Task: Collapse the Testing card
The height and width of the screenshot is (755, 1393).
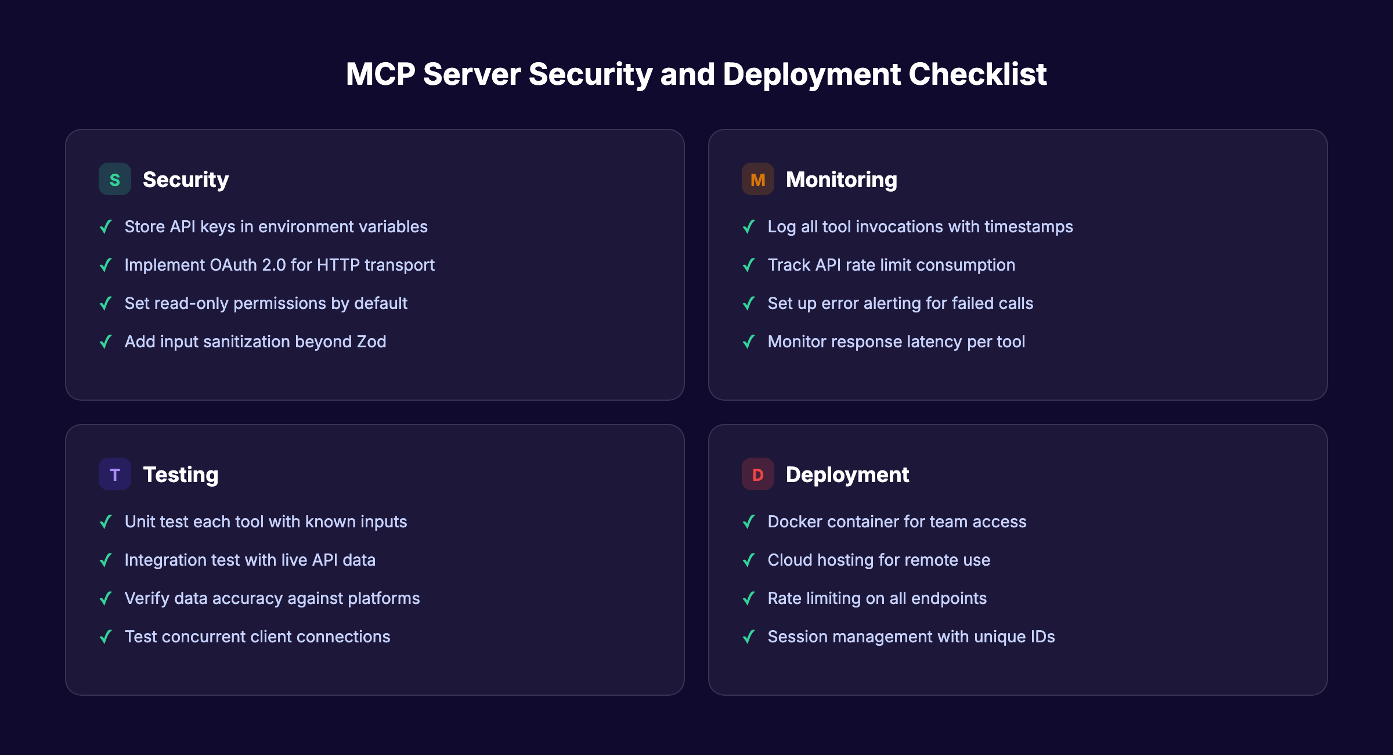Action: [x=375, y=560]
